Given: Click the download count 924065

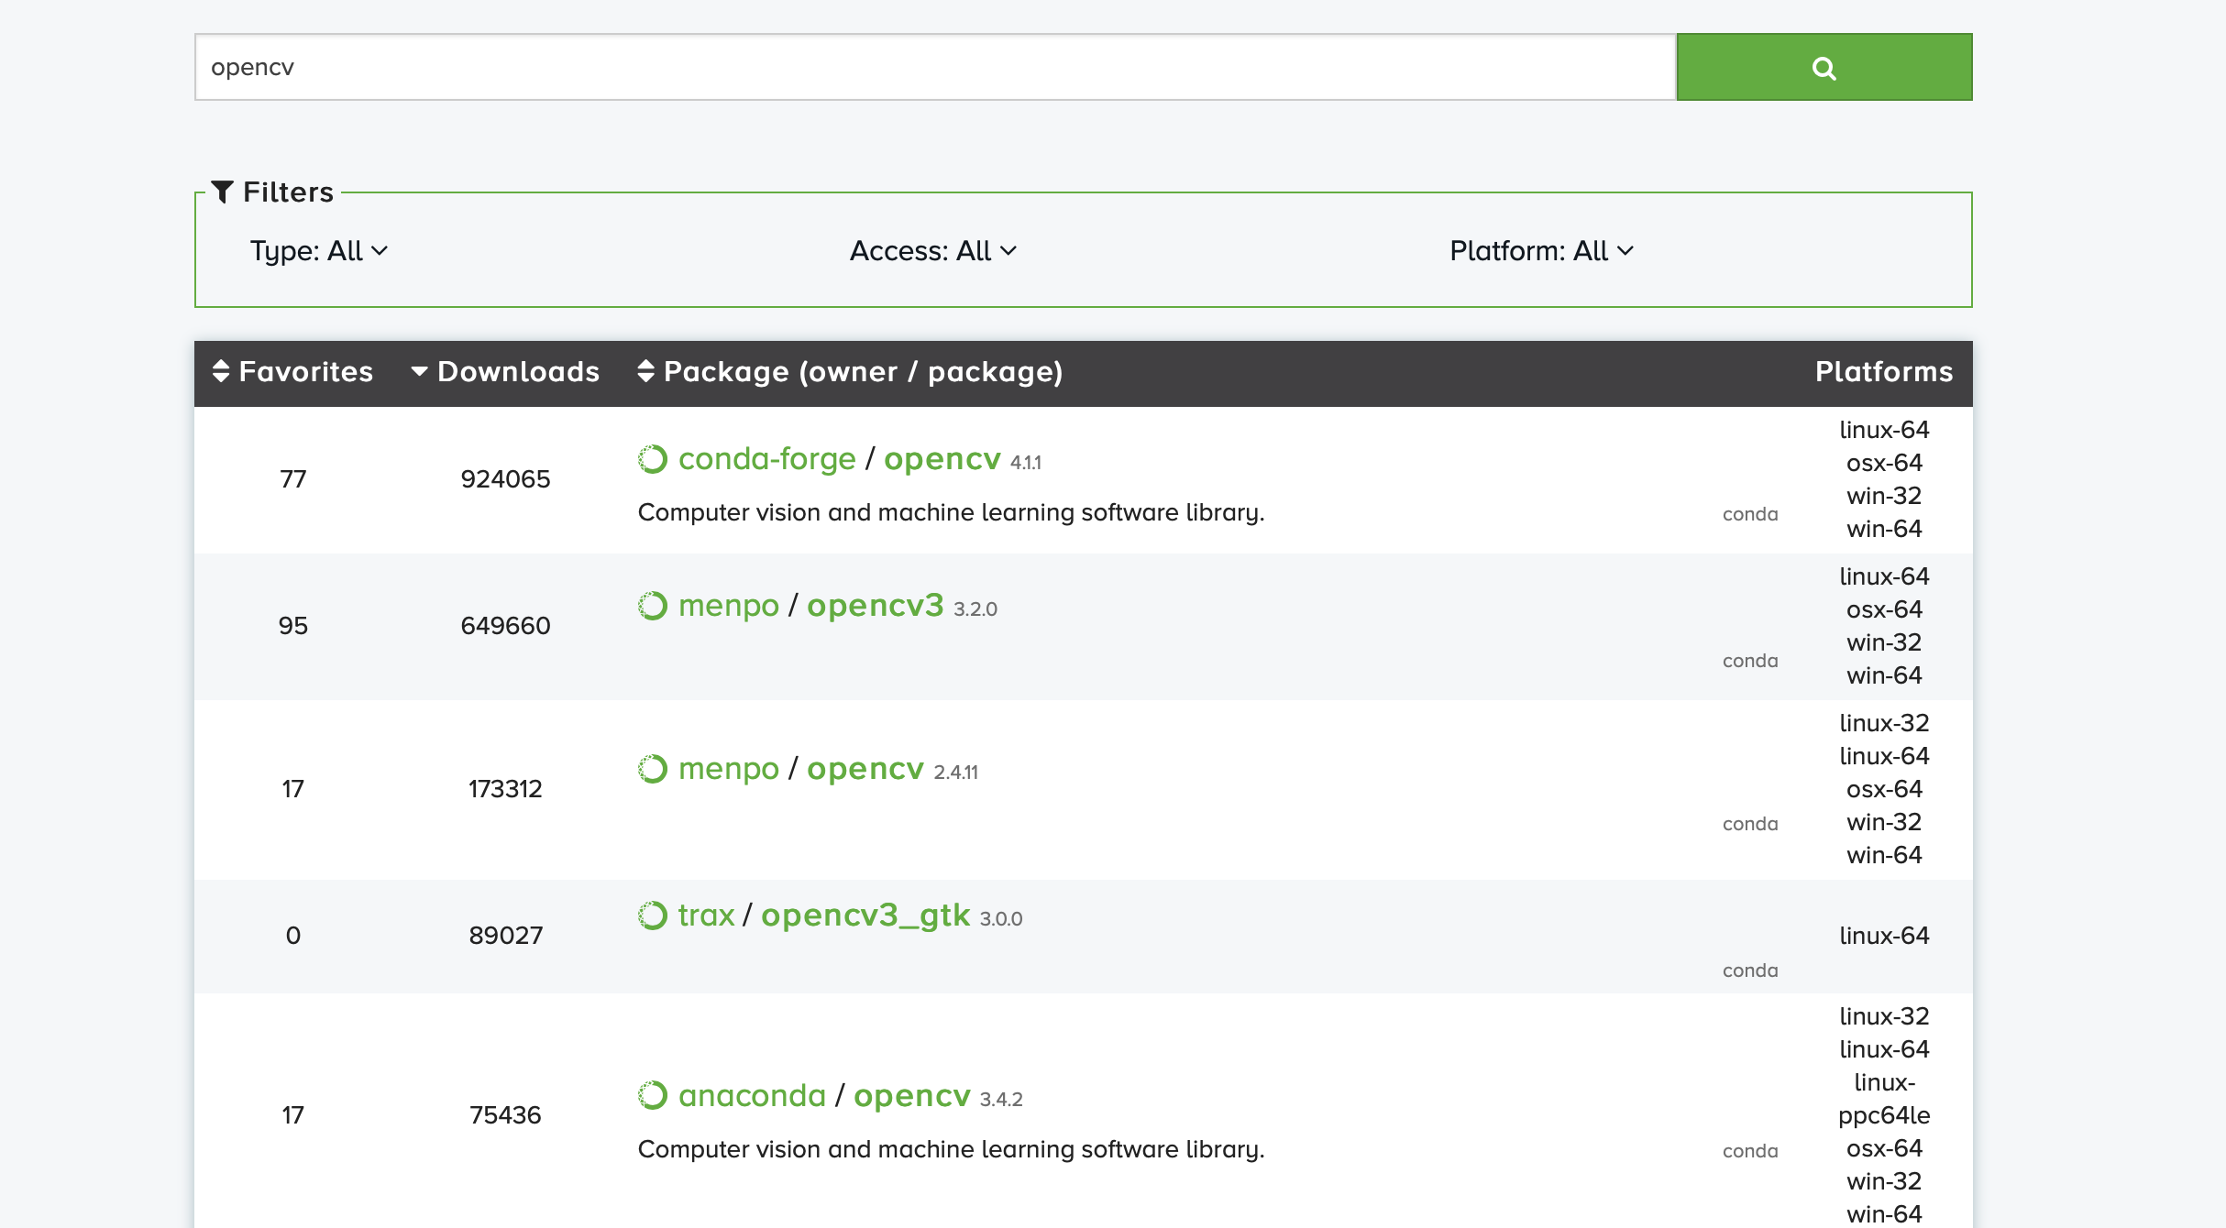Looking at the screenshot, I should tap(505, 479).
